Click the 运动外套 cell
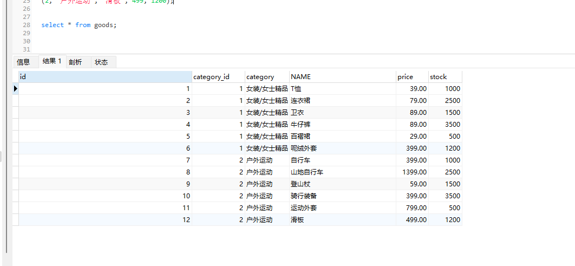Screen dimensions: 575x266 pos(343,207)
